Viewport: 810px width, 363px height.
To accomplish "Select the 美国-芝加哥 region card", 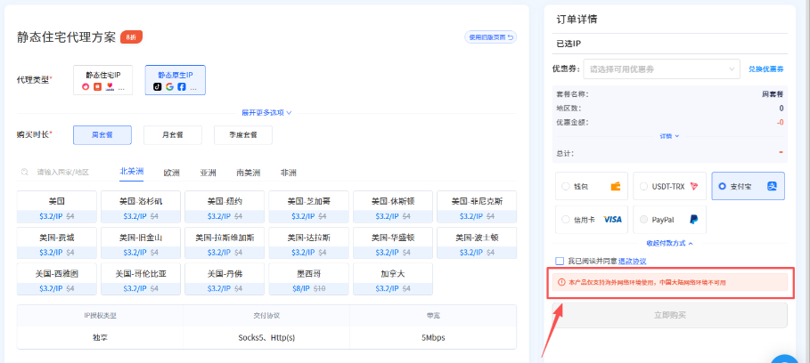I will pyautogui.click(x=308, y=208).
